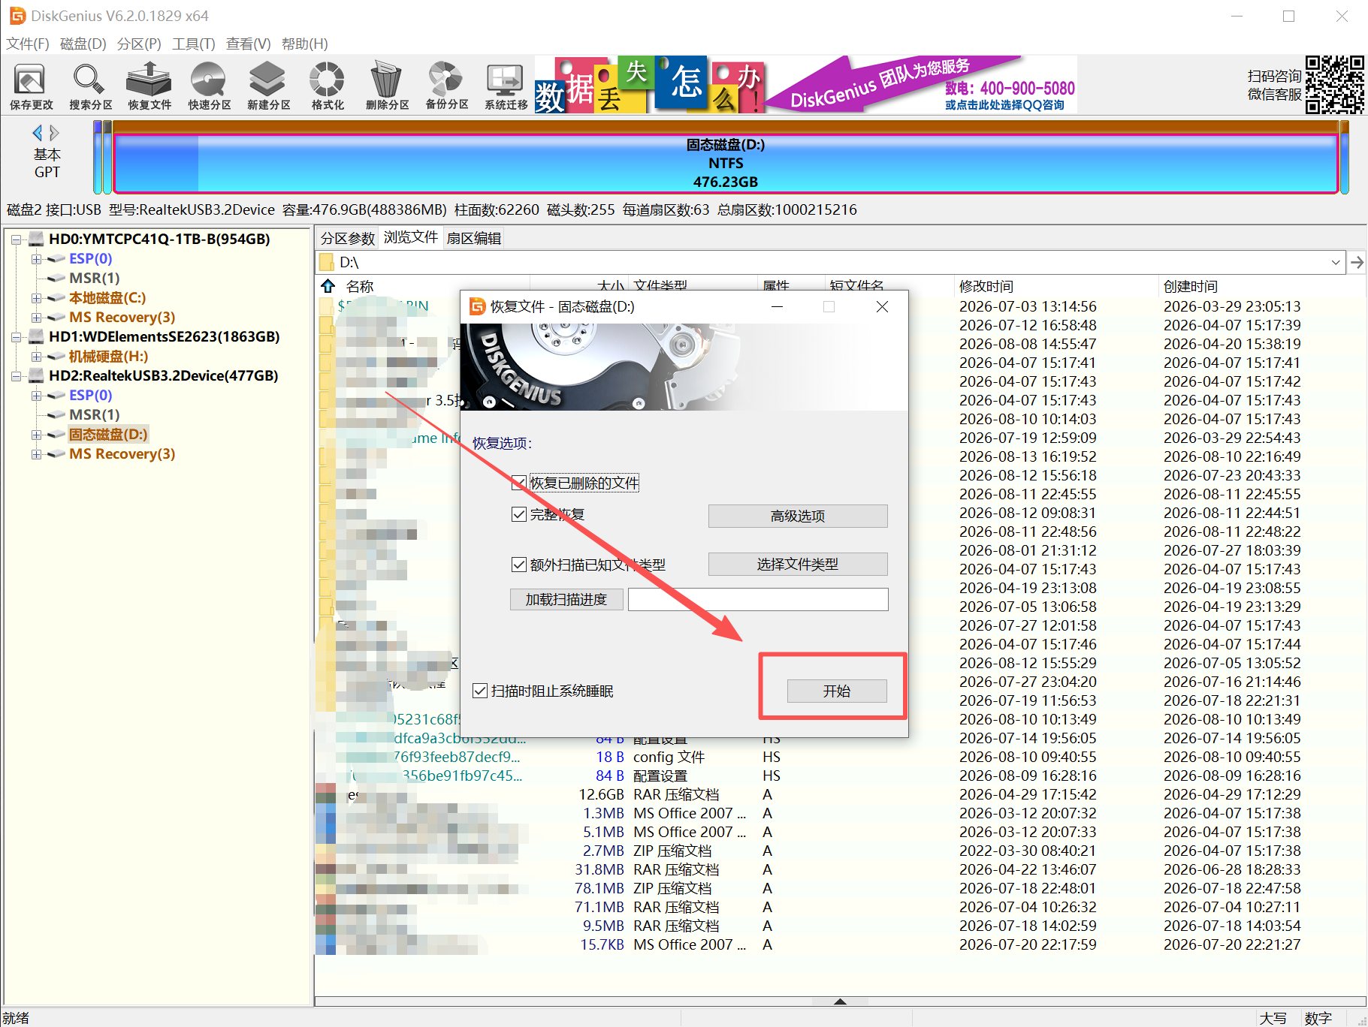Click the Save Changes (保存更改) toolbar icon
The height and width of the screenshot is (1027, 1368).
(x=31, y=86)
